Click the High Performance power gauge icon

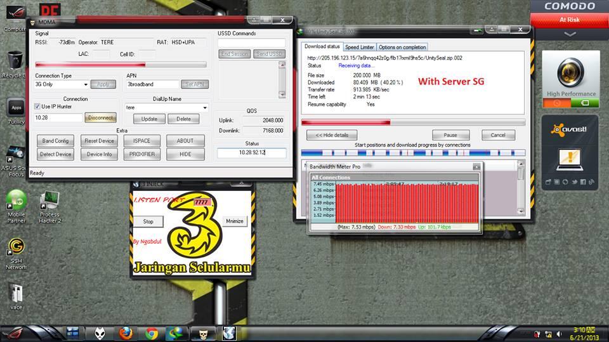pyautogui.click(x=571, y=73)
